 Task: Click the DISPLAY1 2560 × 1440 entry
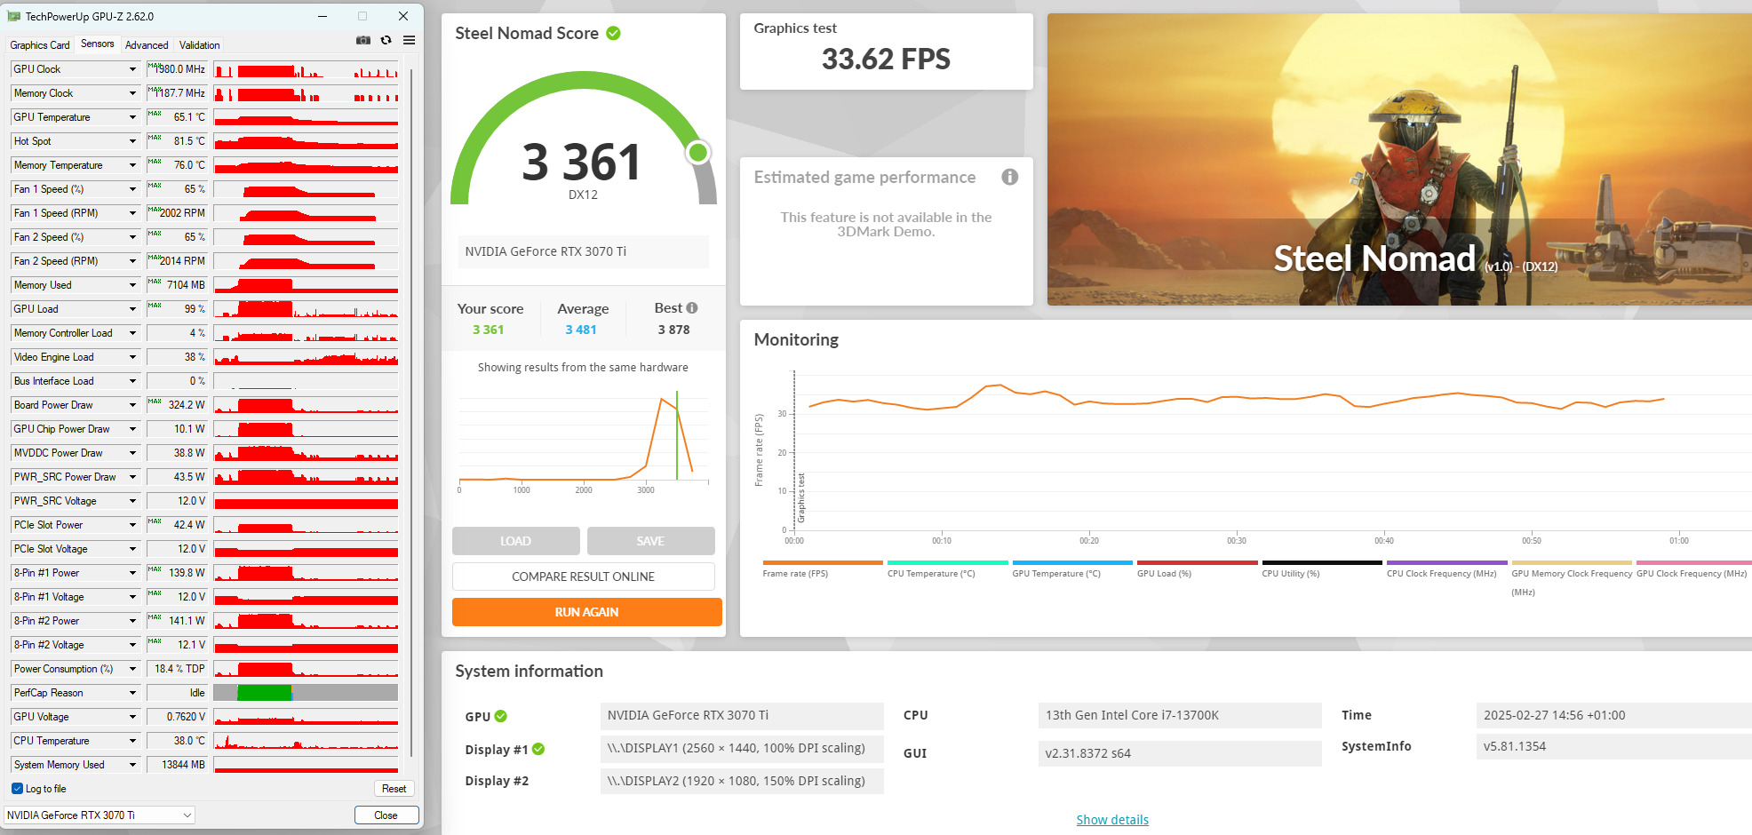(742, 748)
